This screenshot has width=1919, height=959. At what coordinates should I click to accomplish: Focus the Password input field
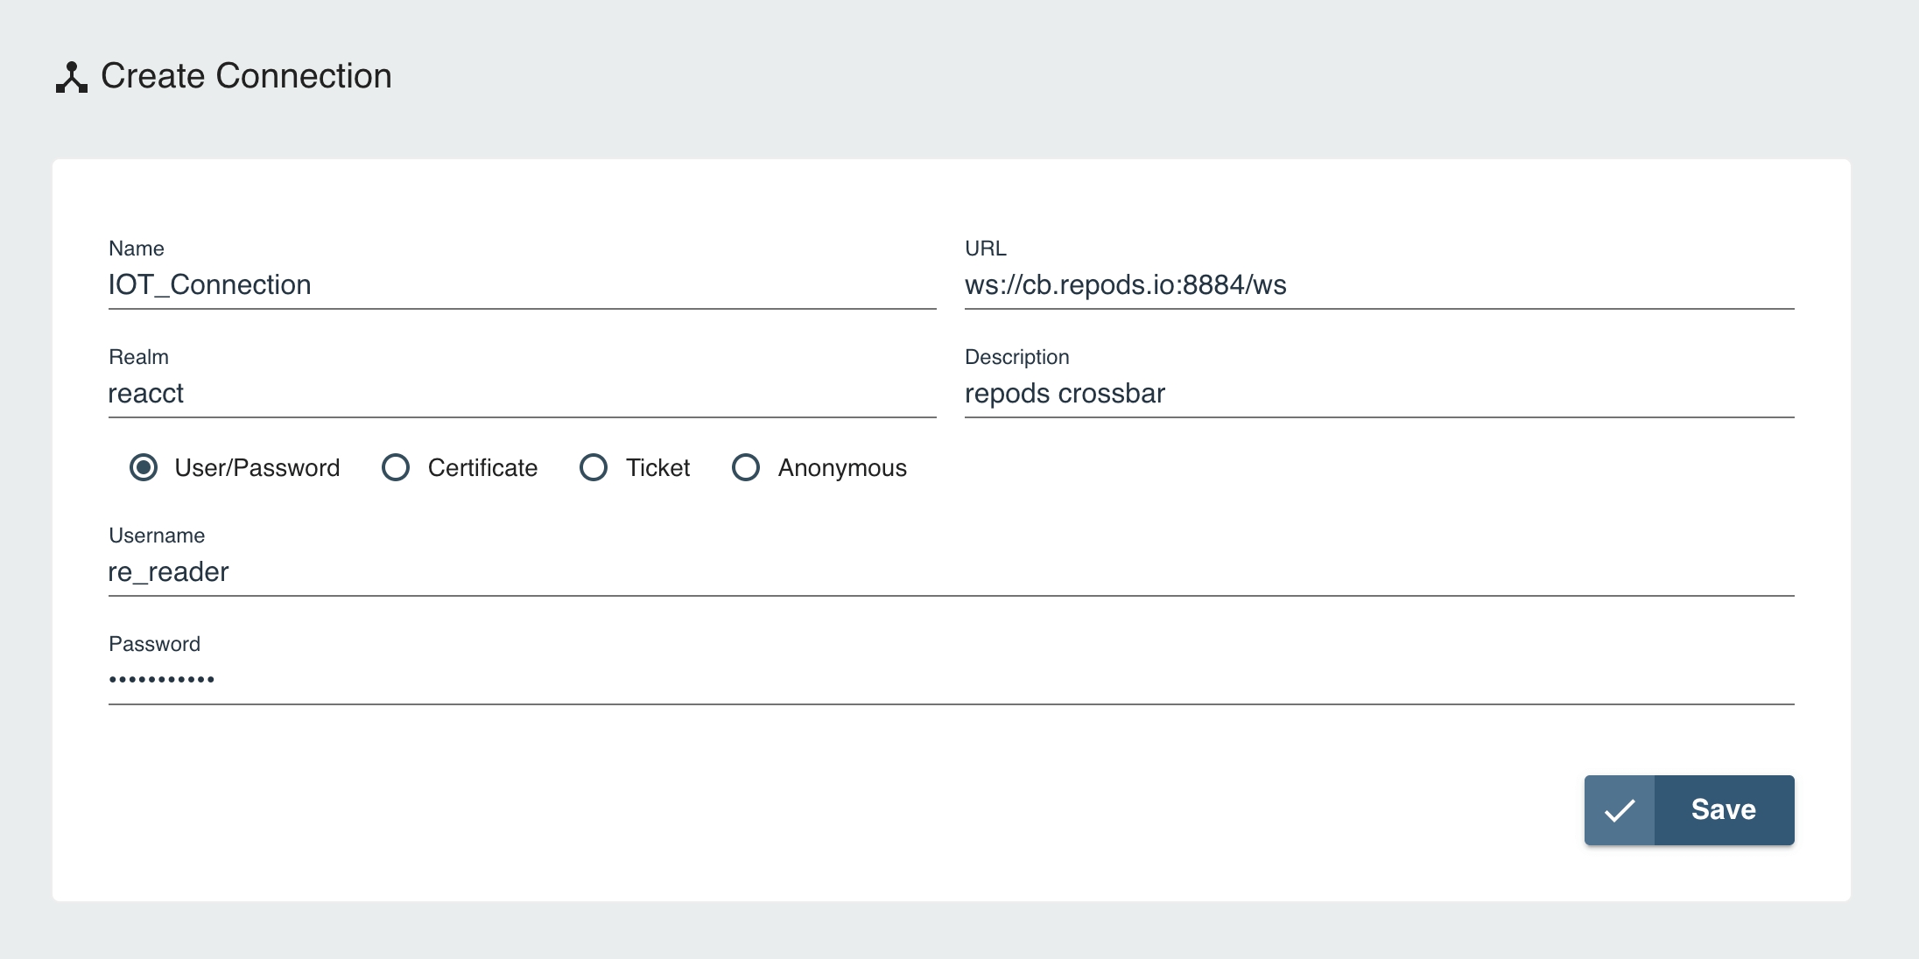951,681
